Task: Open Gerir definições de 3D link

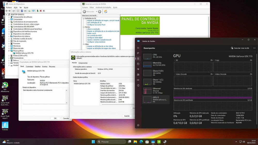Action: click(94, 23)
